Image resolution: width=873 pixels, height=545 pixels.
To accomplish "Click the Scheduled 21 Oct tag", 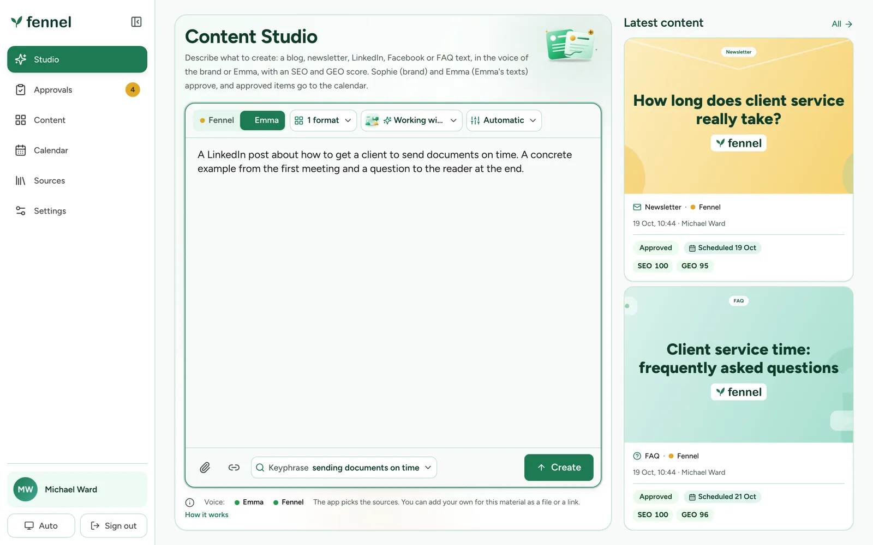I will pos(722,497).
